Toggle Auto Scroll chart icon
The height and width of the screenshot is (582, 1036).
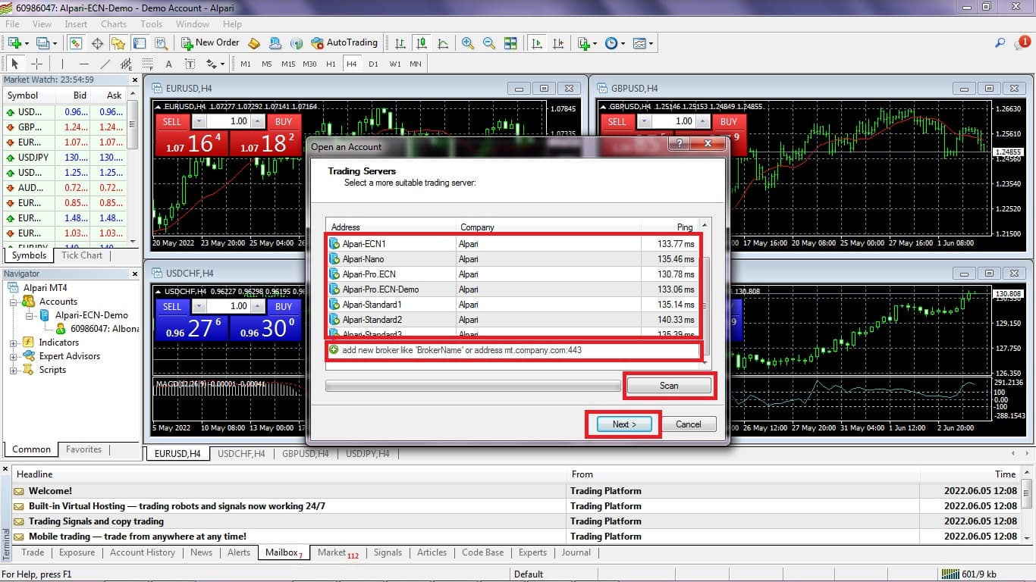click(x=537, y=43)
